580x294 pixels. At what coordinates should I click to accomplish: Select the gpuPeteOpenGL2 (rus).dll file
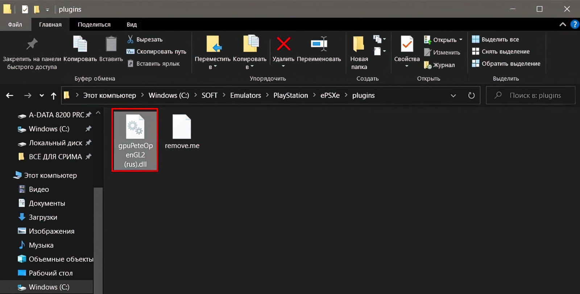pyautogui.click(x=135, y=140)
